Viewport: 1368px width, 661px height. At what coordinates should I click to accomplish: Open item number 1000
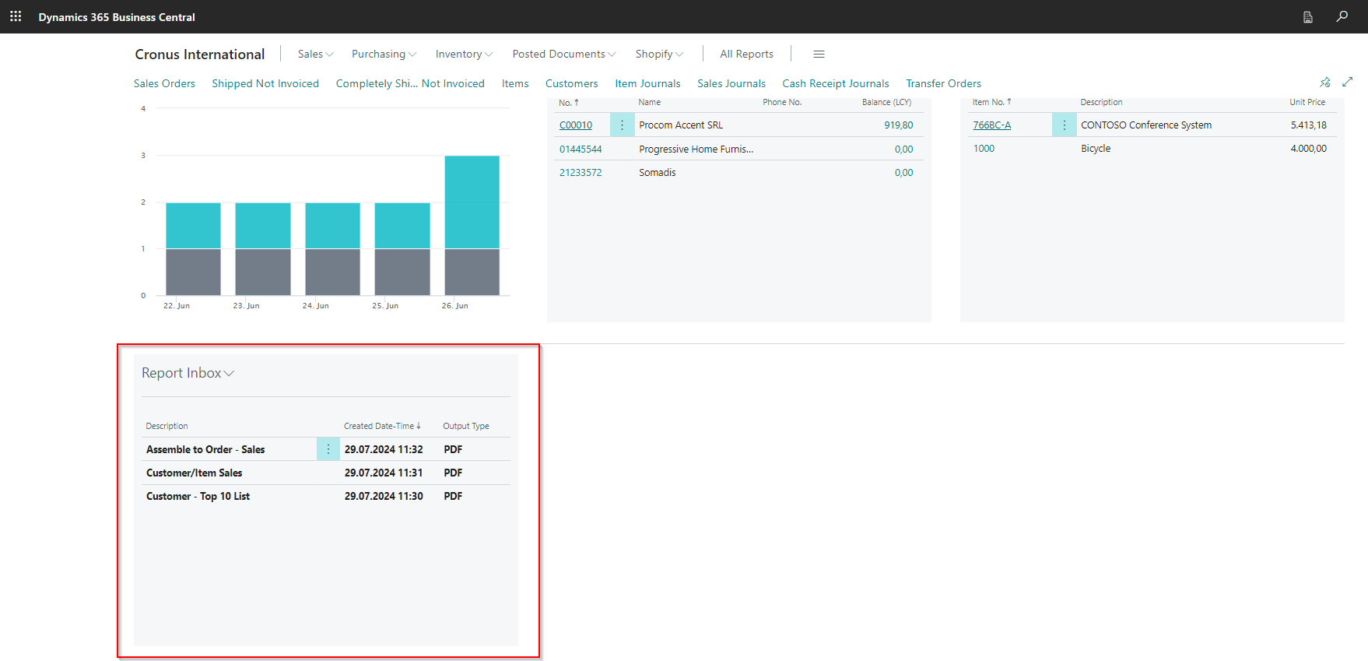tap(984, 148)
